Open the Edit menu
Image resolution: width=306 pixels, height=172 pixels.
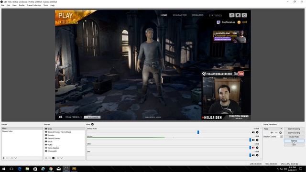click(x=8, y=5)
